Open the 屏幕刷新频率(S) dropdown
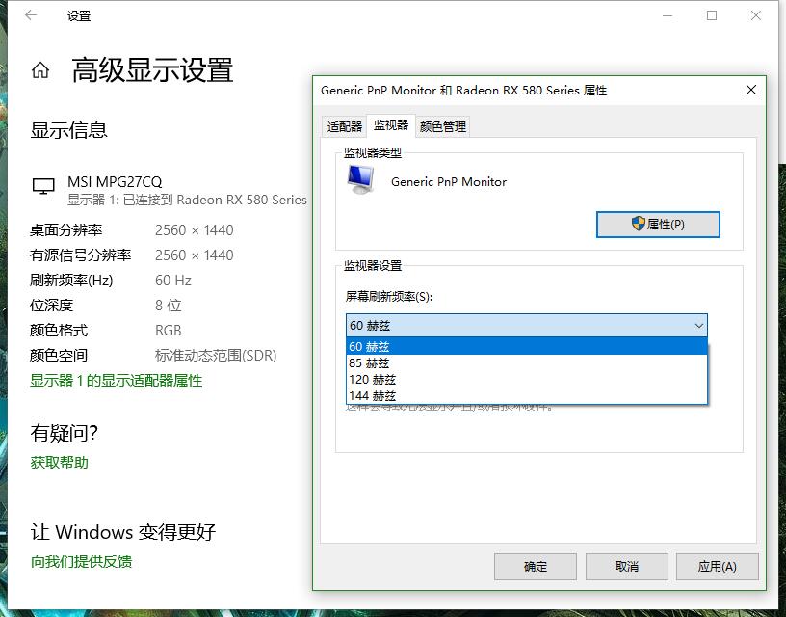This screenshot has height=617, width=786. coord(700,325)
